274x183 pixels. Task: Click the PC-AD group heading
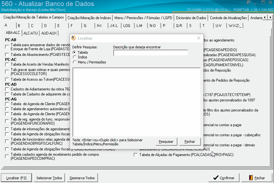[x=11, y=84]
